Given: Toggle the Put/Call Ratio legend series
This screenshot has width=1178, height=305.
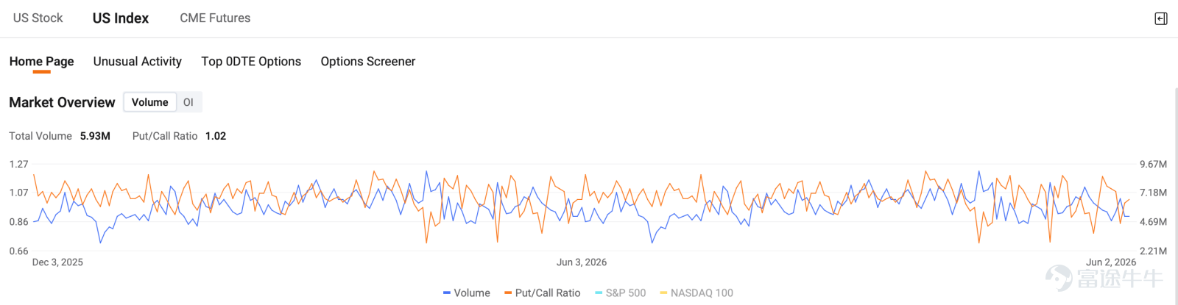Looking at the screenshot, I should click(x=543, y=293).
